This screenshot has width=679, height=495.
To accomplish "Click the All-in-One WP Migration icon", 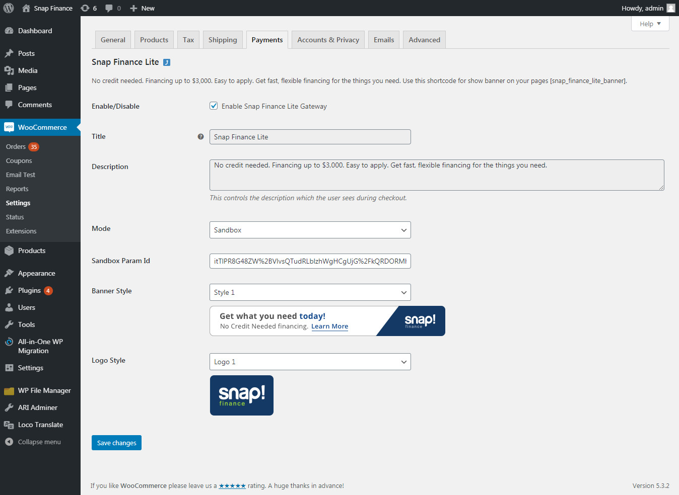I will coord(9,342).
